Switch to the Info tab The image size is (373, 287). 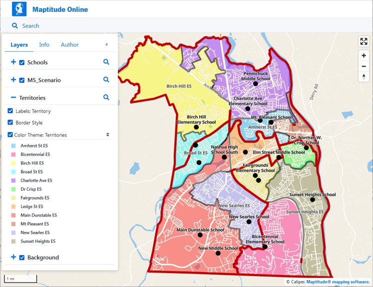[44, 45]
